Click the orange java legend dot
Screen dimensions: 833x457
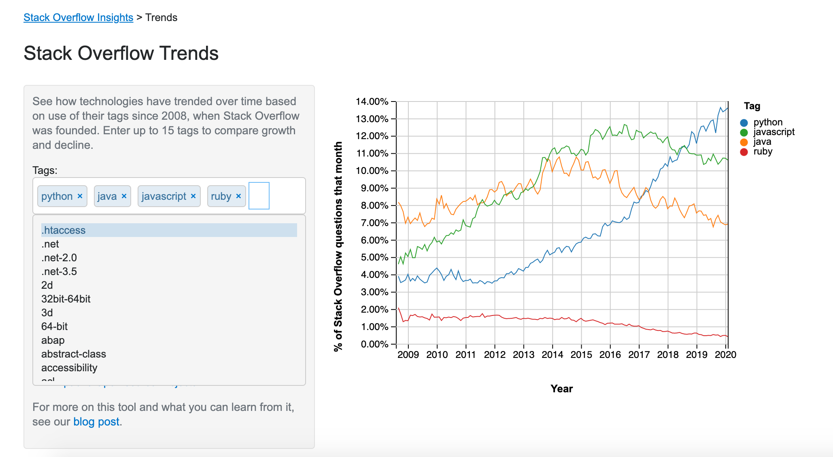click(744, 142)
